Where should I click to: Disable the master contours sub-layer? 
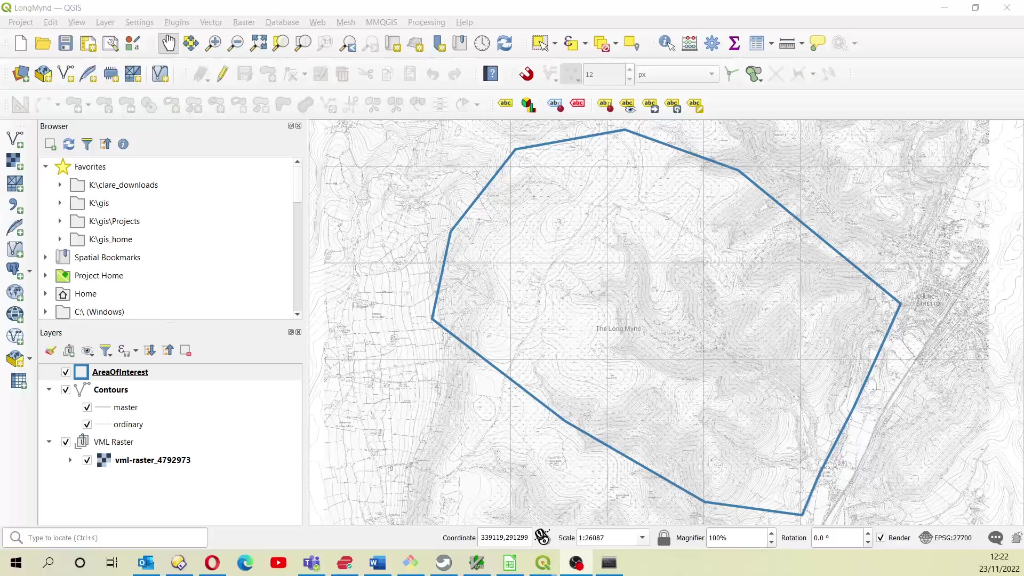point(86,407)
